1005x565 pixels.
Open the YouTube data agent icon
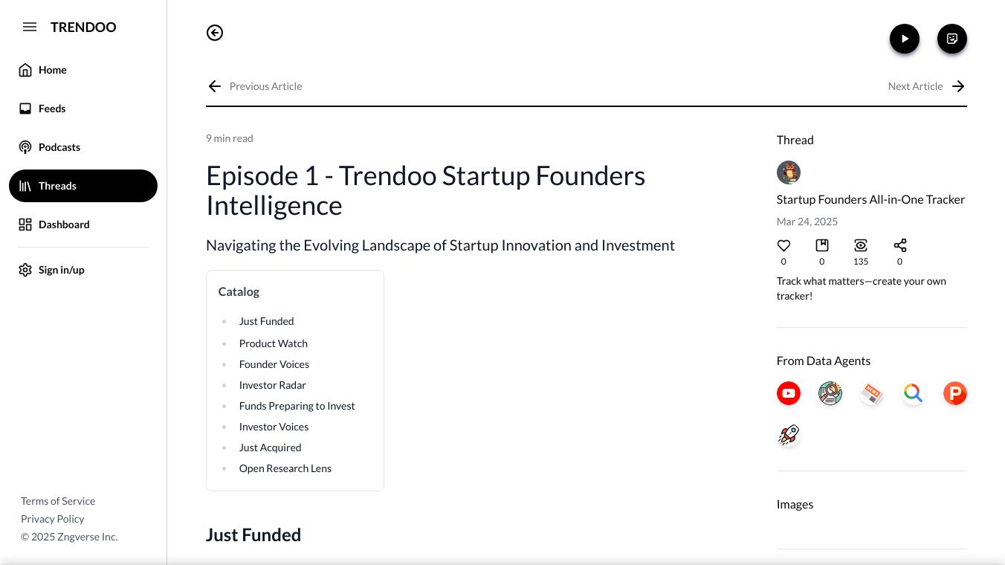pyautogui.click(x=789, y=393)
